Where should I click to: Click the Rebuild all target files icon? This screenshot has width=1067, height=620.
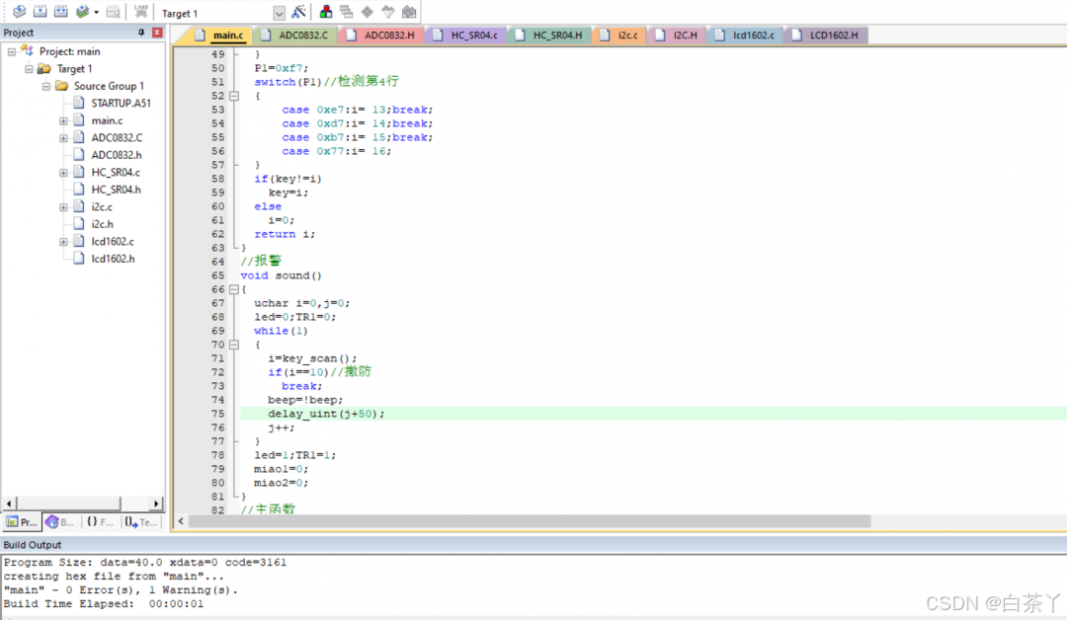[60, 12]
